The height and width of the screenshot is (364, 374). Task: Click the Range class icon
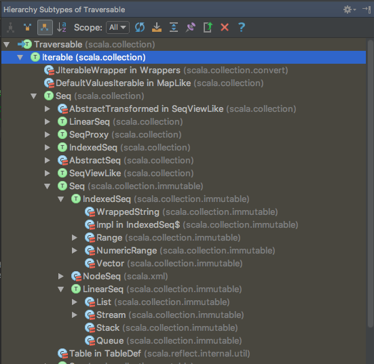coord(90,238)
